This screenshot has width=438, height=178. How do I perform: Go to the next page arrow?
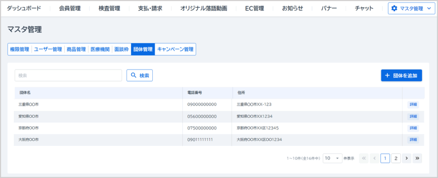(x=407, y=158)
